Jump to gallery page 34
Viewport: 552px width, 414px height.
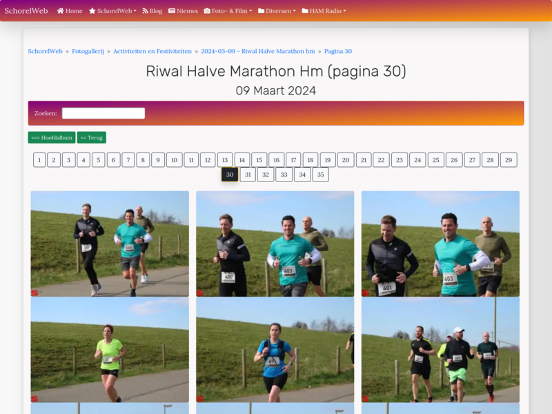[x=302, y=175]
